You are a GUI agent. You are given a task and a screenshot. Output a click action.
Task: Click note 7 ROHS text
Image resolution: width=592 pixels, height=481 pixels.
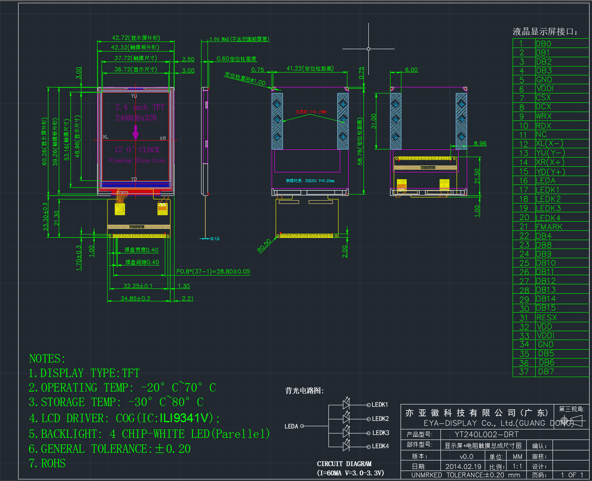47,463
